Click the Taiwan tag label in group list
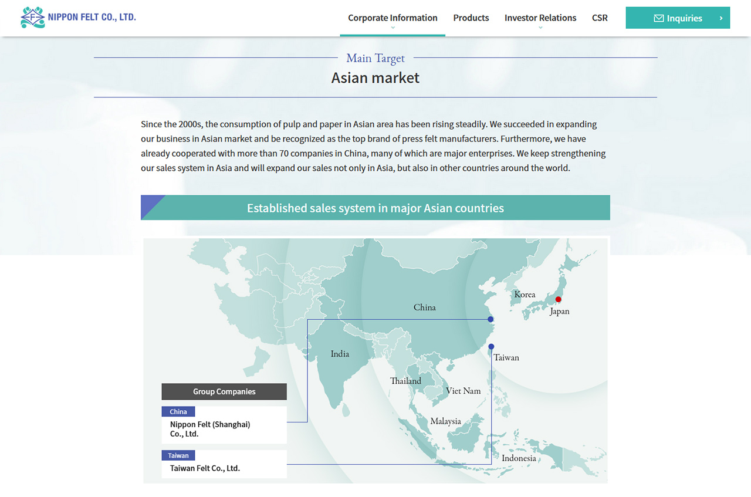Screen dimensions: 751x497 click(x=178, y=455)
